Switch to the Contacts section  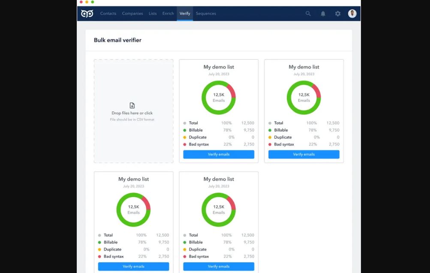[108, 13]
